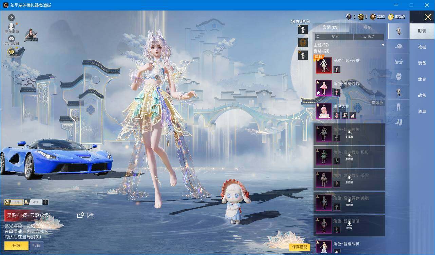This screenshot has height=255, width=435.
Task: Click the yellow 升级 upgrade button
Action: pos(16,246)
